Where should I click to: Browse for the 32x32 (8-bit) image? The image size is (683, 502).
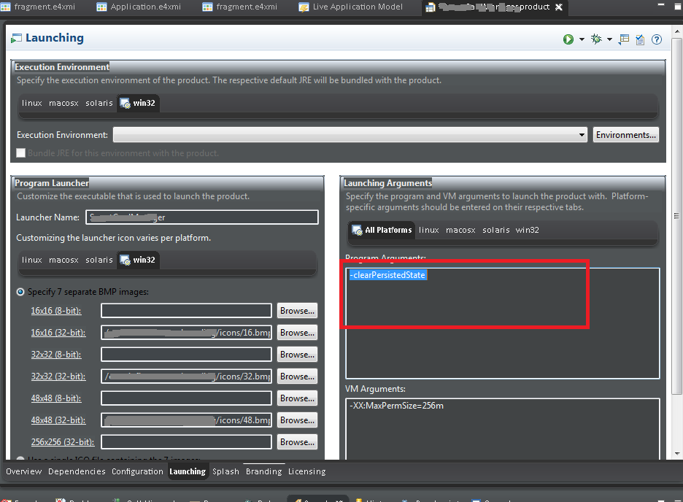[297, 355]
